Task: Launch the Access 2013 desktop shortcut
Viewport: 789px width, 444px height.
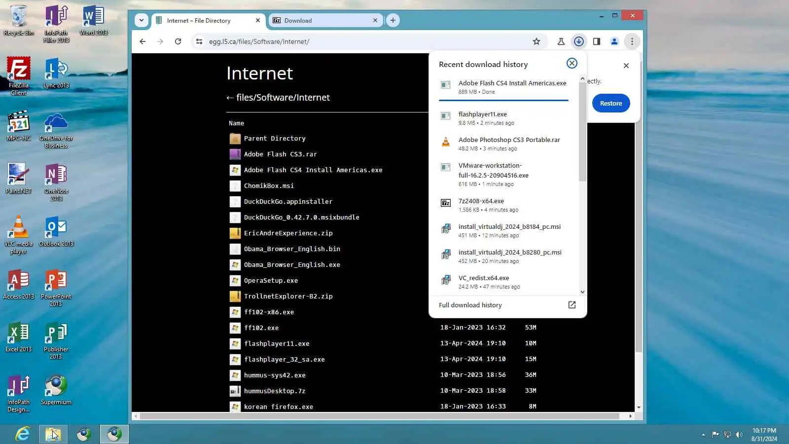Action: pyautogui.click(x=19, y=284)
